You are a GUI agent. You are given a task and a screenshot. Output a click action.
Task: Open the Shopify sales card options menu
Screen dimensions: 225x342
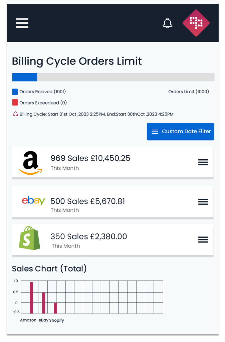203,239
